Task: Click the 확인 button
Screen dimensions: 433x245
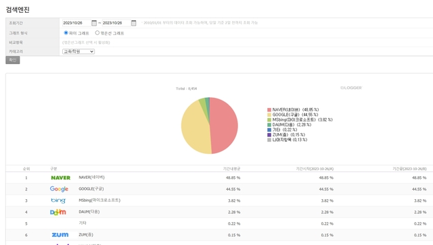Action: tap(13, 60)
